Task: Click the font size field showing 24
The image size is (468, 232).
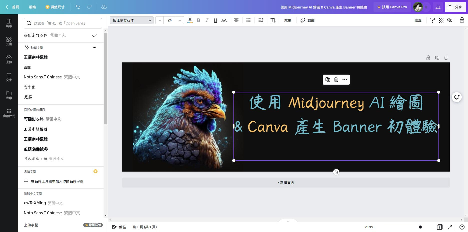Action: coord(170,20)
